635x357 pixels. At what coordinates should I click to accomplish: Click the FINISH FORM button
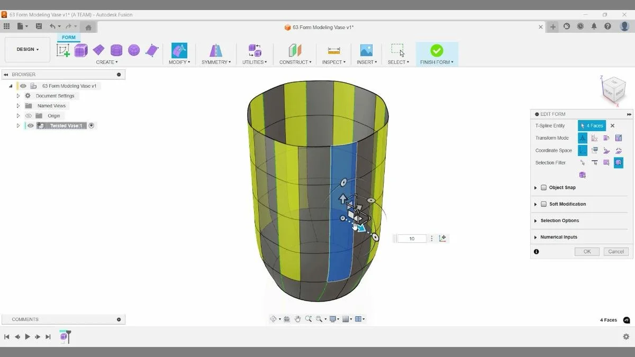click(436, 53)
